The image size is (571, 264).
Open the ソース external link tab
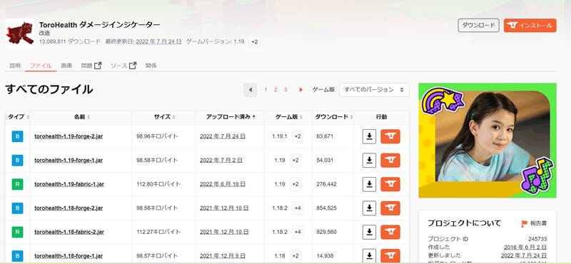(123, 66)
